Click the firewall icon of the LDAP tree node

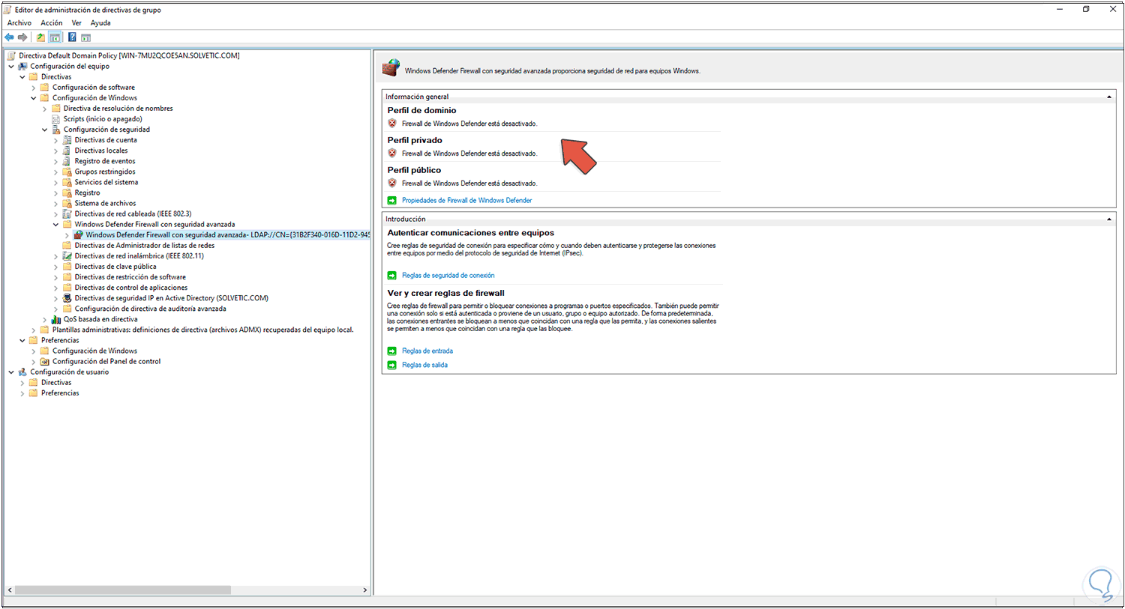click(79, 234)
